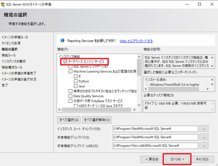
Task: Browse for インスタンス ルート ディレクトリ with the … button
Action: tap(204, 129)
